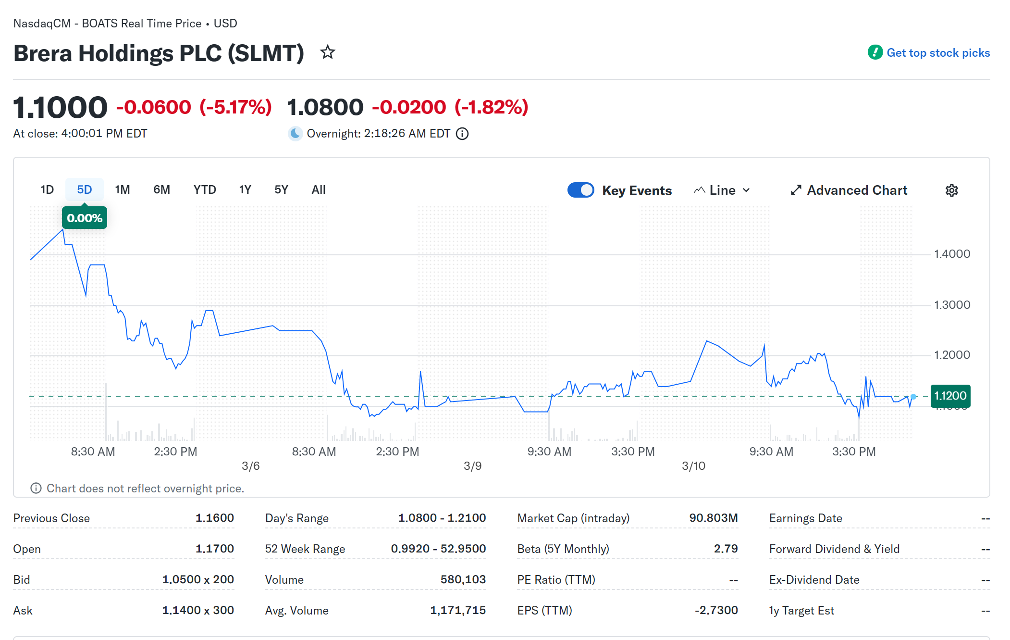Expand the Line chart type dropdown
This screenshot has width=1010, height=640.
coord(746,190)
